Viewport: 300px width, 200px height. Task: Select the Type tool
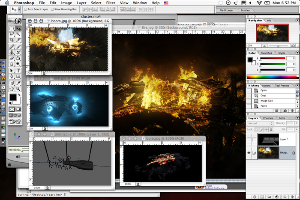[x=18, y=71]
